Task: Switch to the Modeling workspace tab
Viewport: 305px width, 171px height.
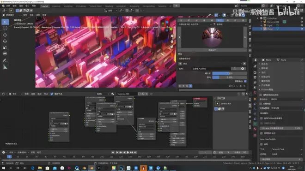Action: click(56, 6)
